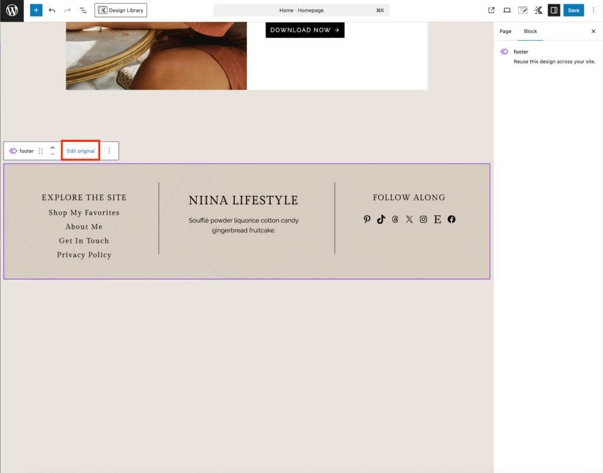Screen dimensions: 603x473
Task: Open footer block options menu
Action: coord(109,151)
